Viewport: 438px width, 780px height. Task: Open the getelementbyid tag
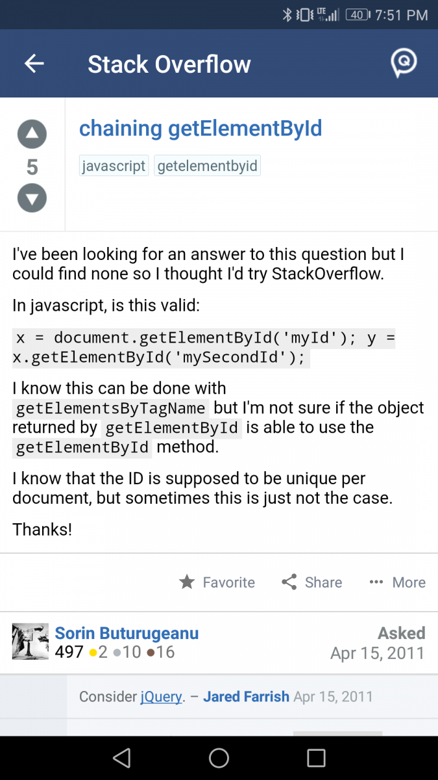207,166
